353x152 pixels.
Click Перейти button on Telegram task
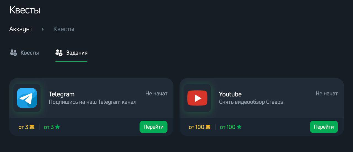[153, 127]
